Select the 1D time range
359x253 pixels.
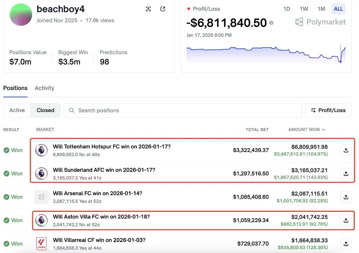point(287,9)
